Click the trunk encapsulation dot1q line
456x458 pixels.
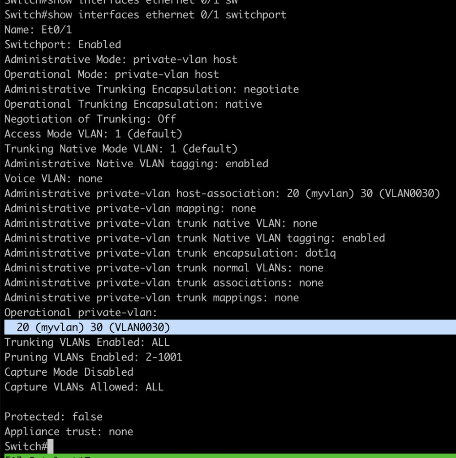[x=170, y=253]
